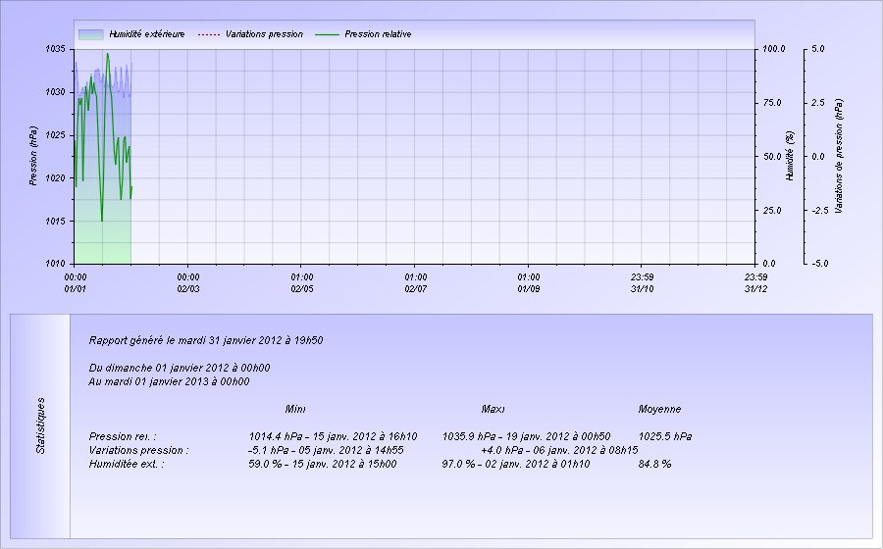Select the average pressure 1025.5 hPa
Viewport: 883px width, 549px height.
pos(665,436)
